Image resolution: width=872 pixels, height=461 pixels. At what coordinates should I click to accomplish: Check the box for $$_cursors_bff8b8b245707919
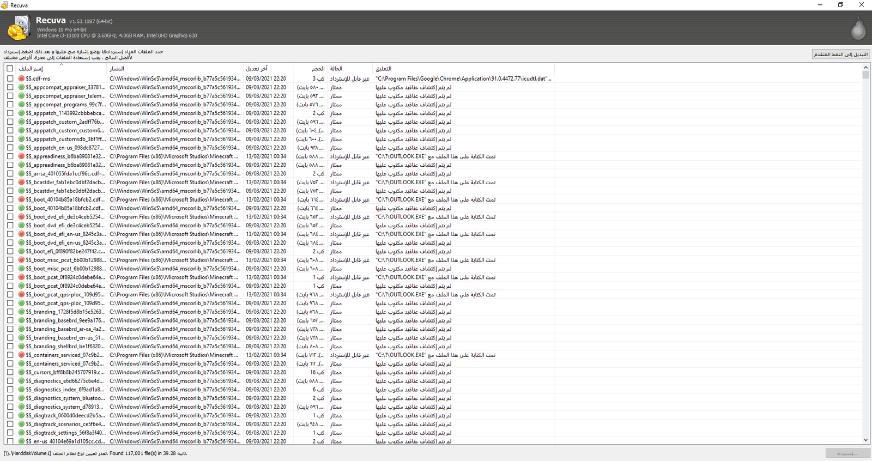click(10, 372)
